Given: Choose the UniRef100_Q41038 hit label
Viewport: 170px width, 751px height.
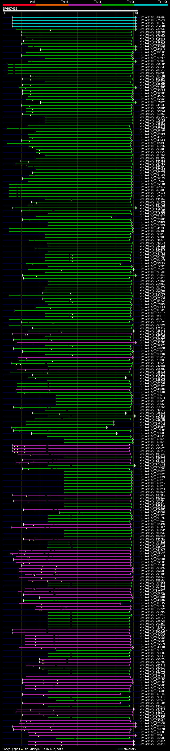Looking at the screenshot, I should [x=152, y=105].
